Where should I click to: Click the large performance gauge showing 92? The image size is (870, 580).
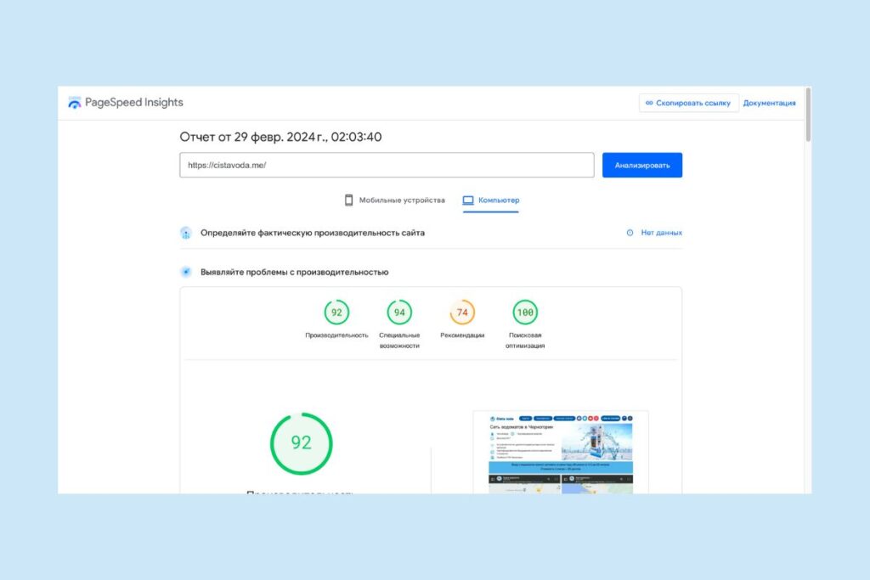coord(302,443)
